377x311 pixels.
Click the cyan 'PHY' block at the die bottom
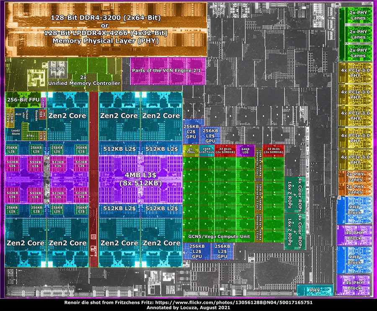(315, 290)
